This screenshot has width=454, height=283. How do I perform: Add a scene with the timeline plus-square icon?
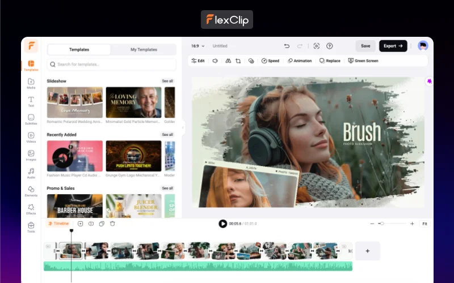[x=80, y=224]
